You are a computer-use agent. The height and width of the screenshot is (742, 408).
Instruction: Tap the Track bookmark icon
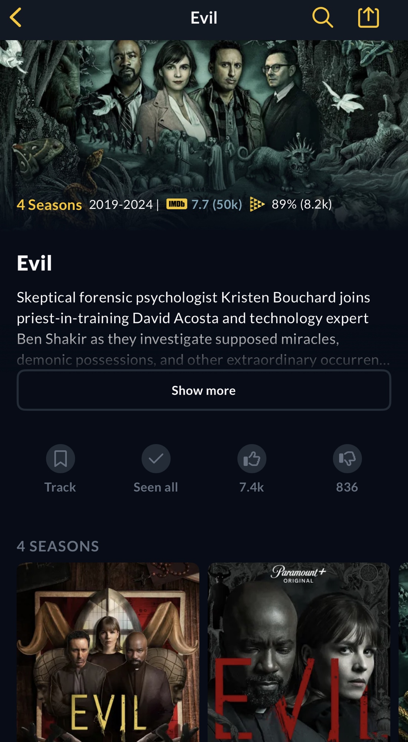click(x=60, y=459)
